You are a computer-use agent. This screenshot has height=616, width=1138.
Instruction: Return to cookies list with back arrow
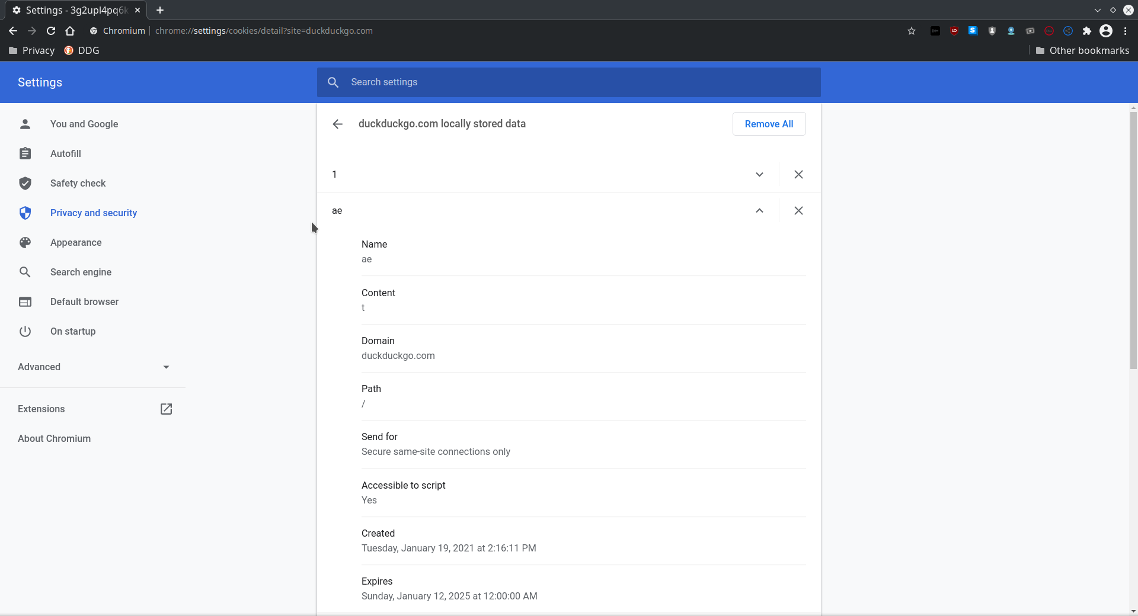pos(338,124)
